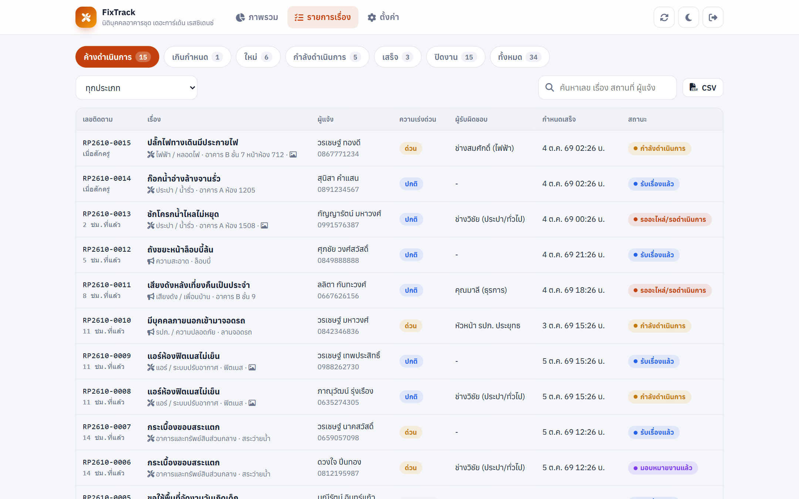The width and height of the screenshot is (799, 499).
Task: Open ticket ปลั๊กไฟทางเดินมีประกายไฟ
Action: 193,142
